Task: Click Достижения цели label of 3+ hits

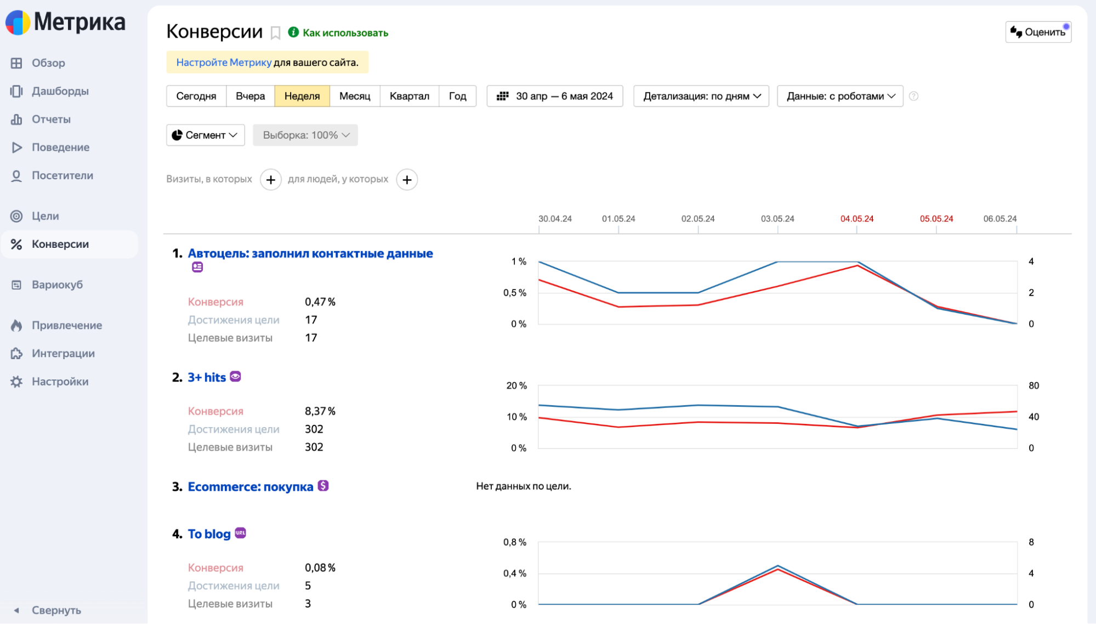Action: coord(234,429)
